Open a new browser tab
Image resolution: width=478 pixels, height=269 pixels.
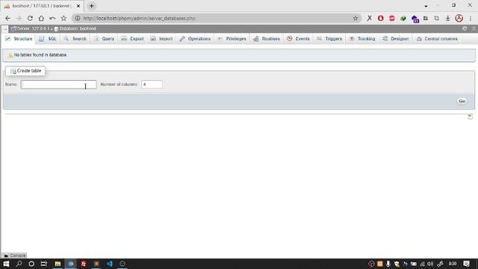[x=91, y=6]
